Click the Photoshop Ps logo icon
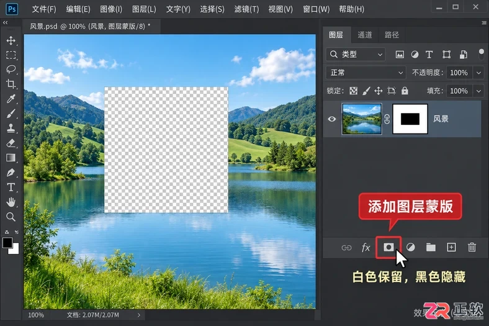The width and height of the screenshot is (489, 326). click(x=12, y=9)
